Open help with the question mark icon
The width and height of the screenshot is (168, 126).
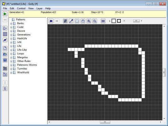(x=5, y=89)
